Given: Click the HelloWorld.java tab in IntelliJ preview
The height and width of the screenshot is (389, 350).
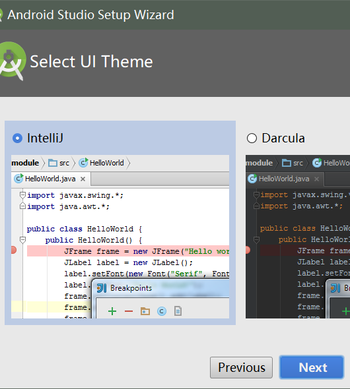Looking at the screenshot, I should coord(51,179).
